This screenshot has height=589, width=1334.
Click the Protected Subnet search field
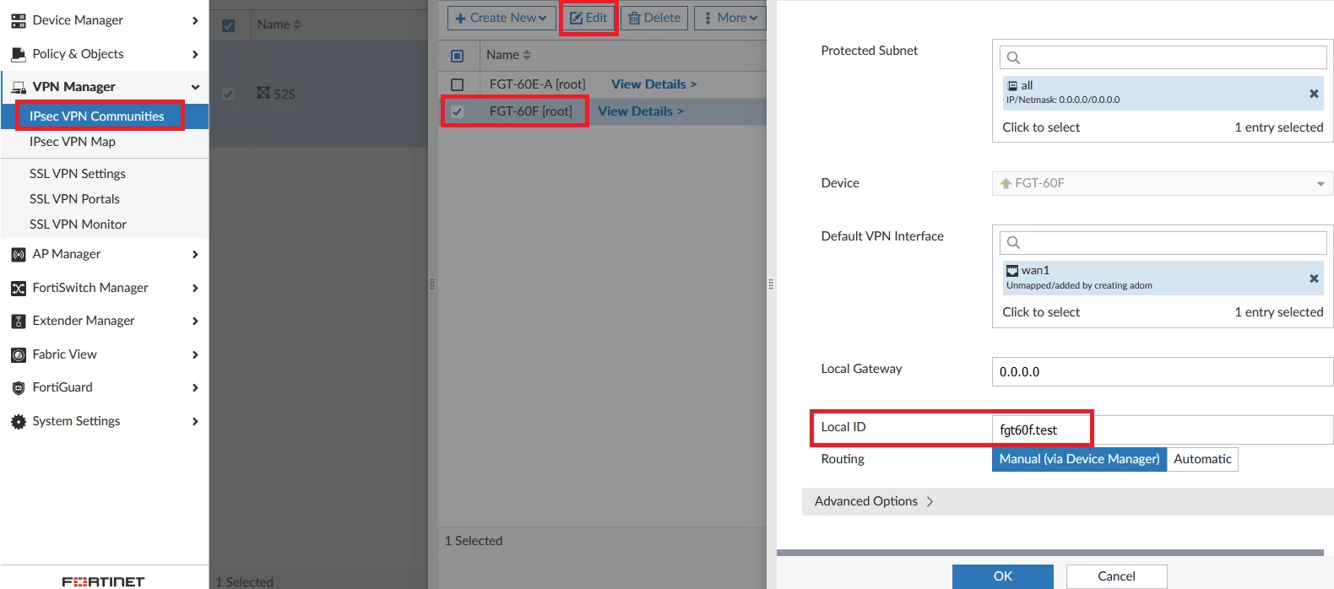pyautogui.click(x=1163, y=57)
